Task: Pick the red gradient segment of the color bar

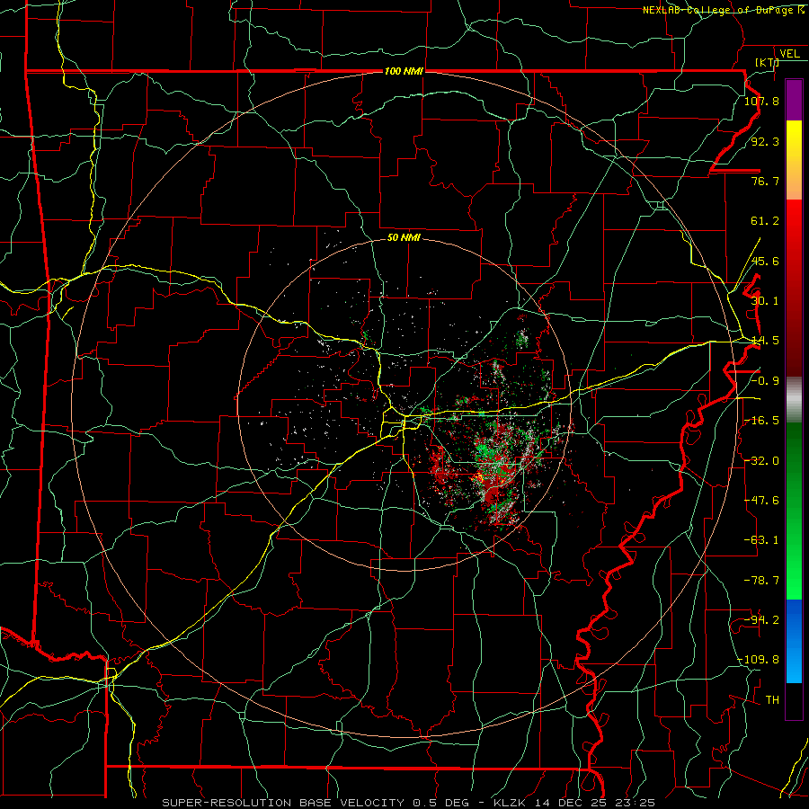Action: pos(794,289)
